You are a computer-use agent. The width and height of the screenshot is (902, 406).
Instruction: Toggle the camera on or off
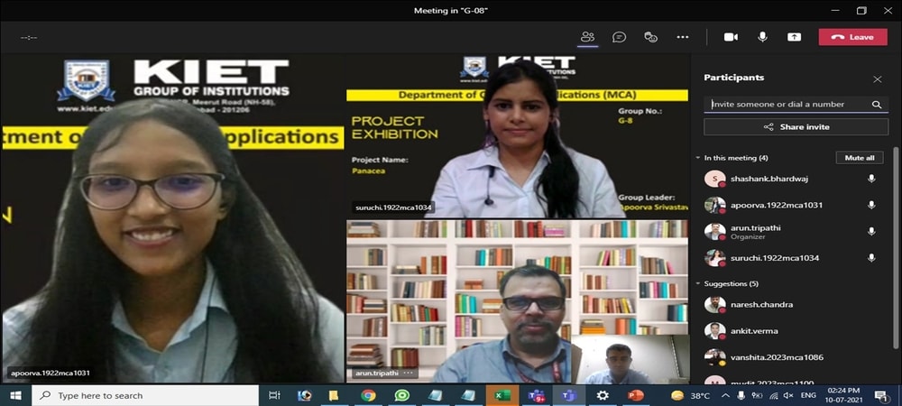[731, 37]
